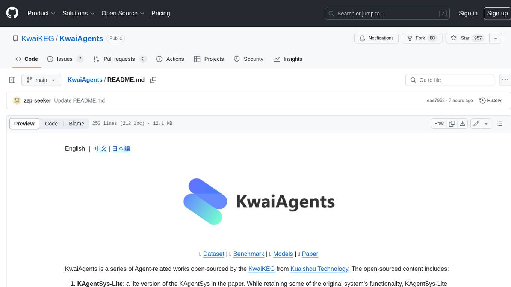The width and height of the screenshot is (511, 287).
Task: Expand the file tree side panel
Action: coord(12,80)
